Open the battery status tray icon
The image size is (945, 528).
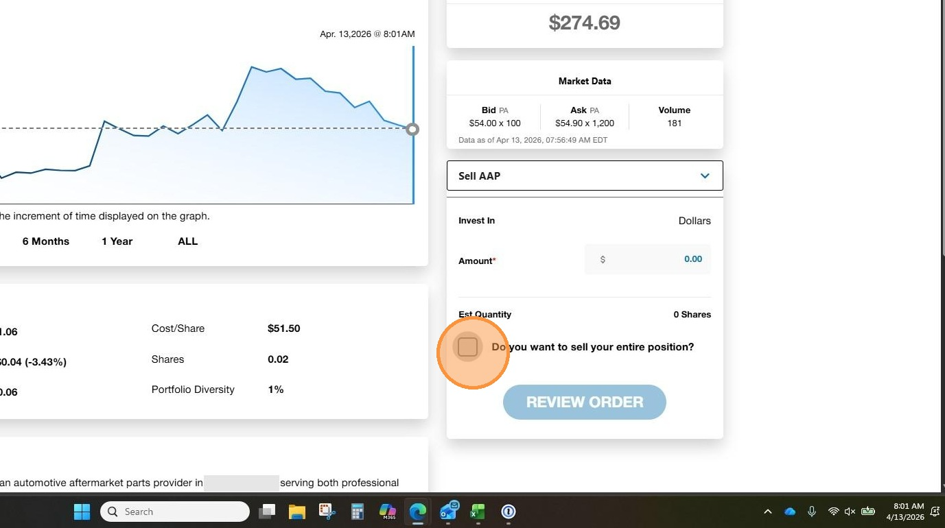(x=868, y=512)
